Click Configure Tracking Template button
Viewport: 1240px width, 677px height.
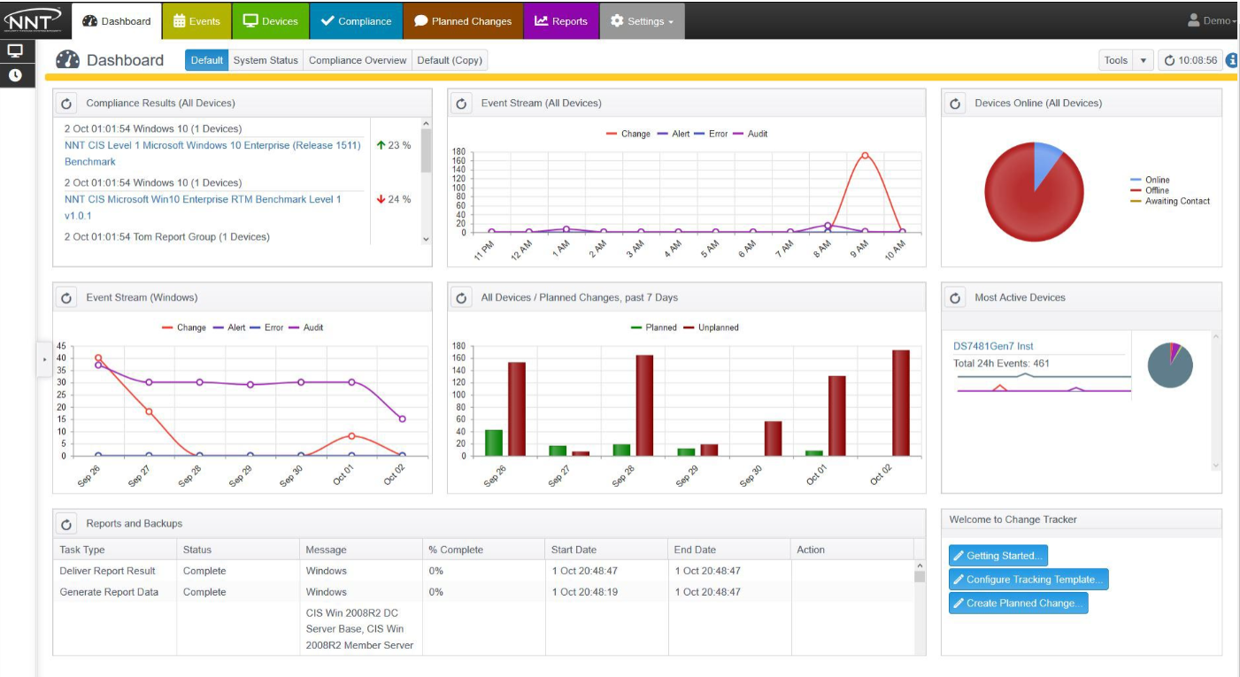click(x=1028, y=580)
